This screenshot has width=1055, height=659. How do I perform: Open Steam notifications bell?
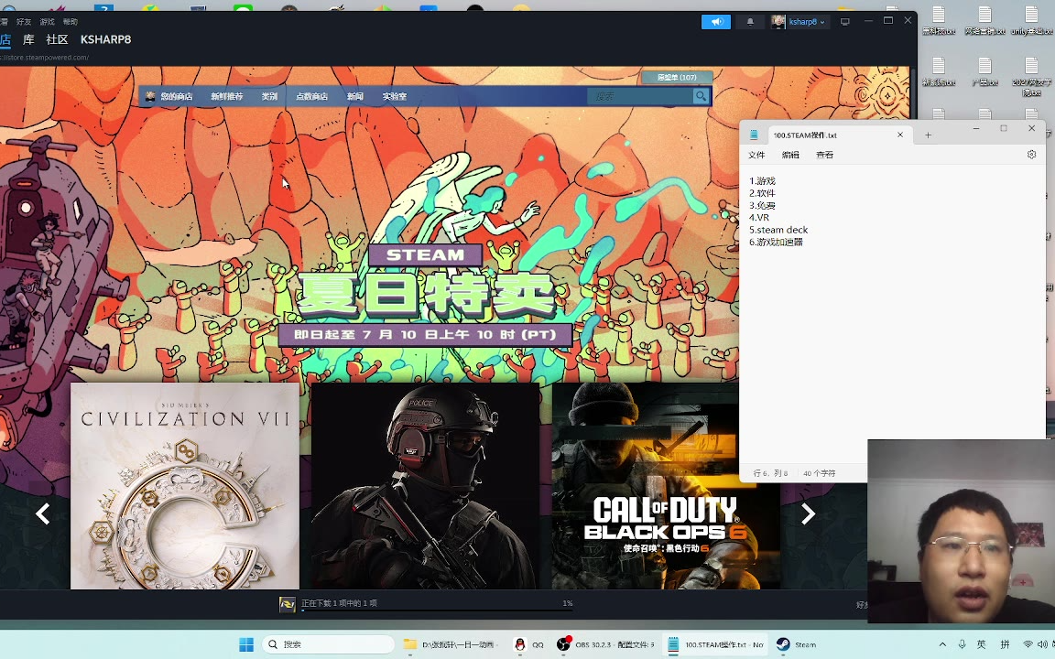[x=750, y=22]
